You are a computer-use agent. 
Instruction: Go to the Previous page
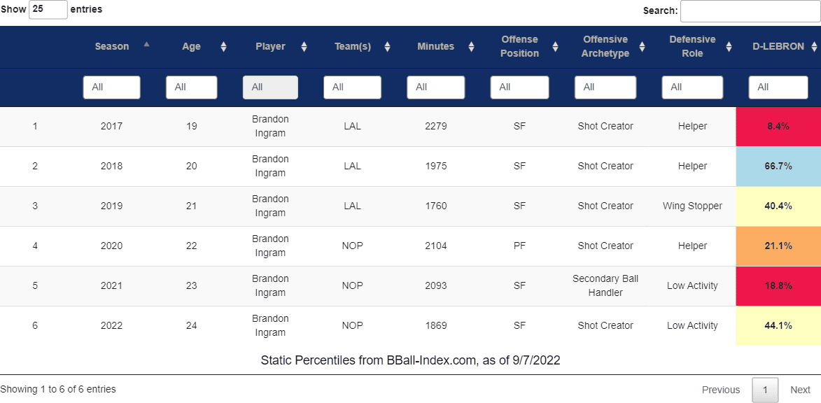[721, 390]
